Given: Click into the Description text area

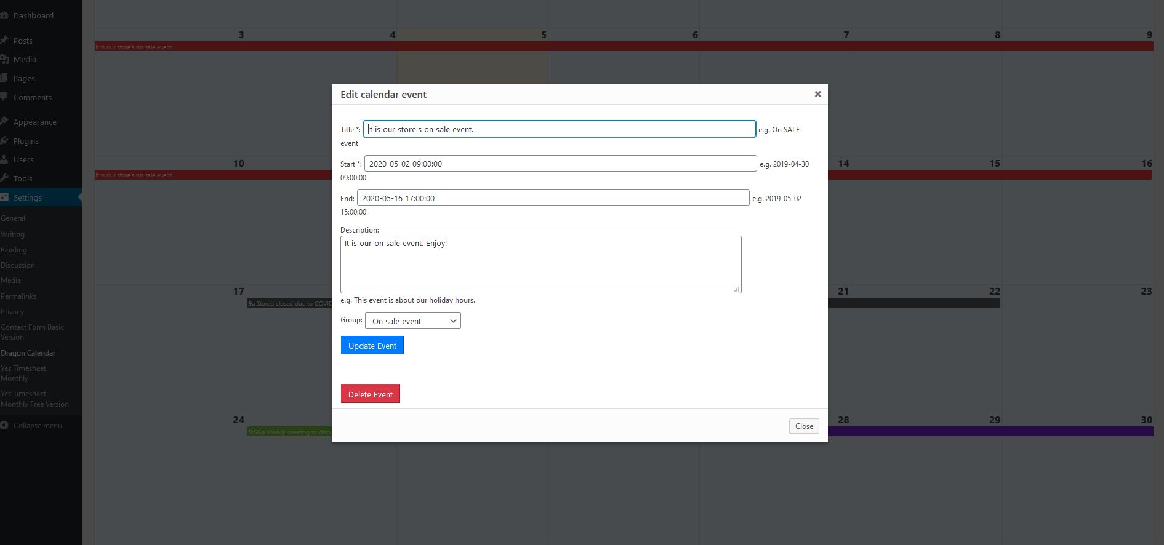Looking at the screenshot, I should point(540,265).
